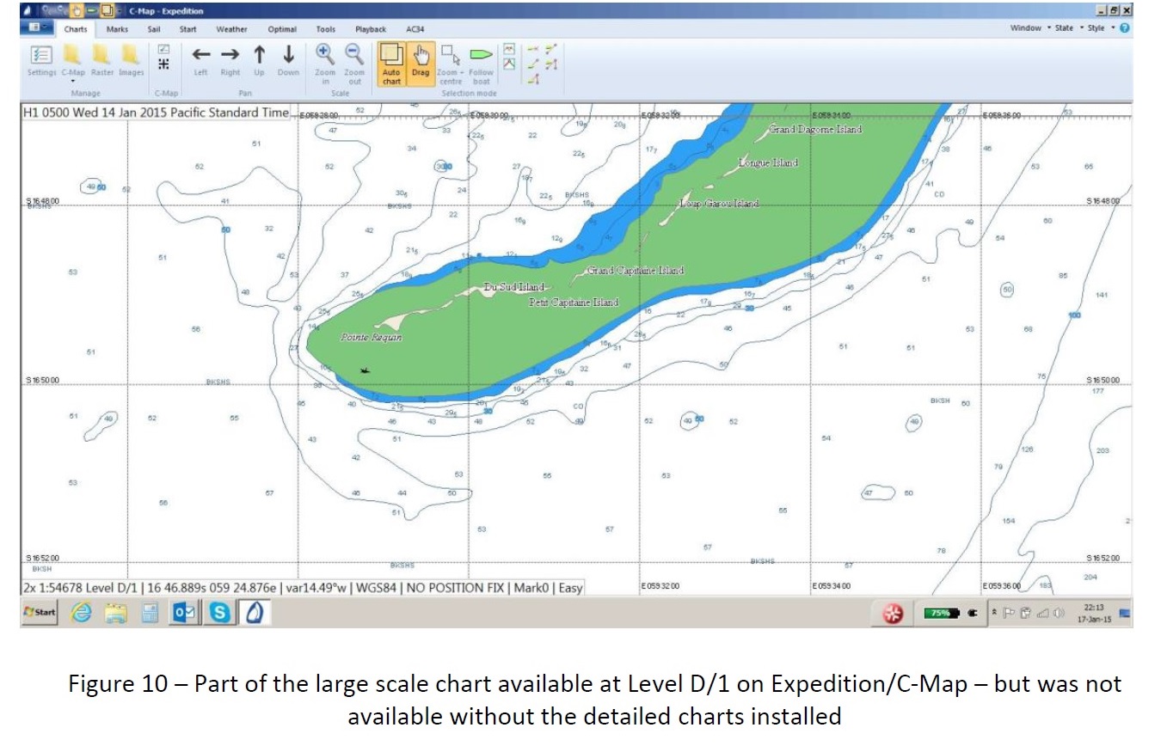Click the H1 0500 Wed 14 Jan 2015 time header
Image resolution: width=1161 pixels, height=746 pixels.
pos(155,113)
